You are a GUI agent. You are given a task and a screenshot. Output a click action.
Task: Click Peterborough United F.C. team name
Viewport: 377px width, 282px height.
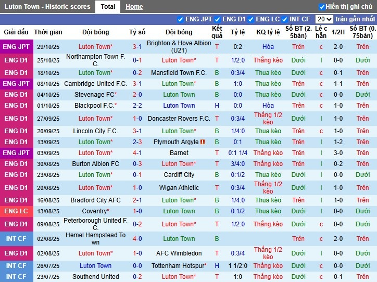click(95, 224)
